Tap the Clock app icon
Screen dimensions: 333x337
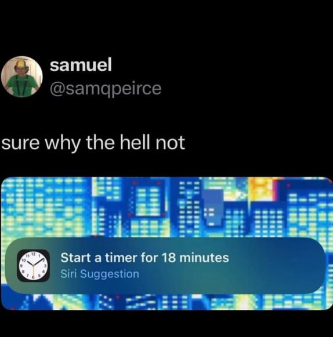tap(34, 266)
